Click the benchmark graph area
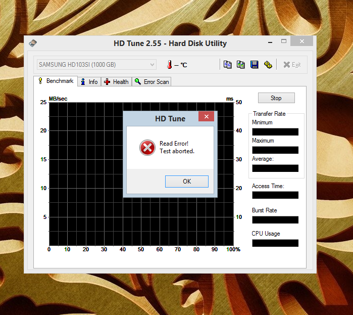 (x=141, y=174)
